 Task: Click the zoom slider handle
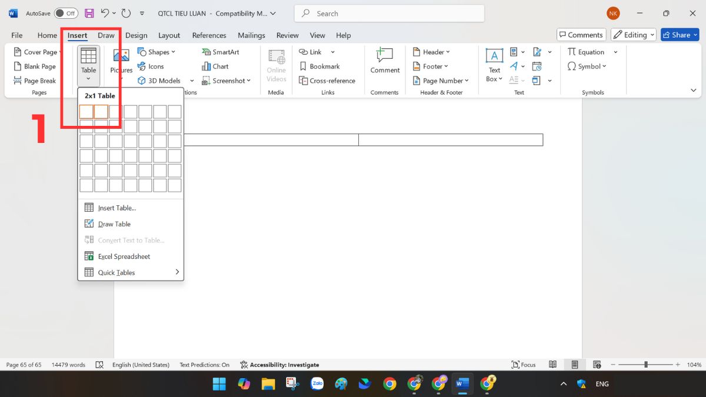pos(646,365)
